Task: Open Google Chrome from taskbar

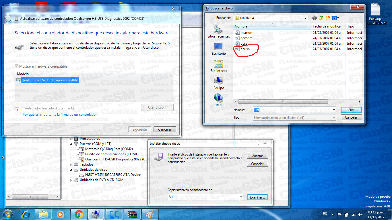Action: point(79,214)
